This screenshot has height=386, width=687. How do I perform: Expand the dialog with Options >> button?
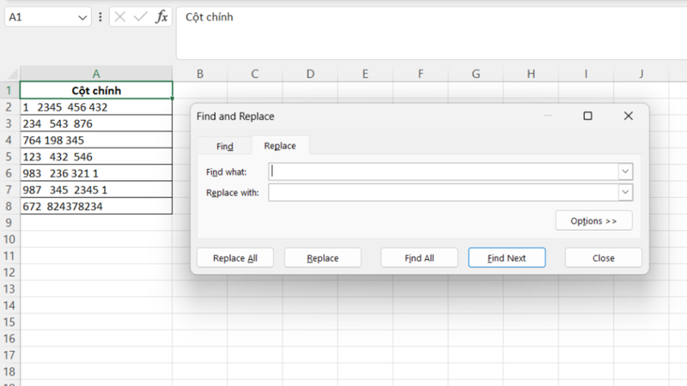pyautogui.click(x=593, y=220)
